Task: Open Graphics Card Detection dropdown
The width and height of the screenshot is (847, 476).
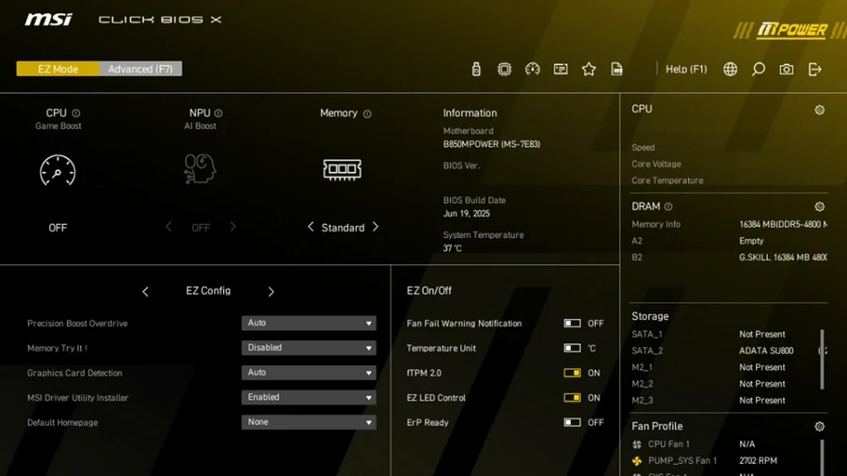Action: (309, 373)
